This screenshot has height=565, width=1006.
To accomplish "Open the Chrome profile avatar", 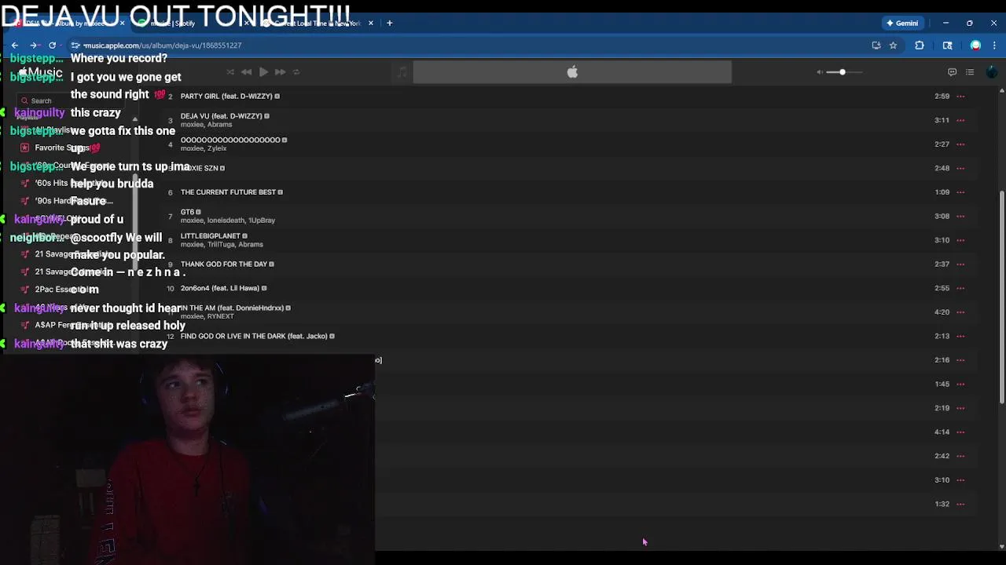I will 975,46.
